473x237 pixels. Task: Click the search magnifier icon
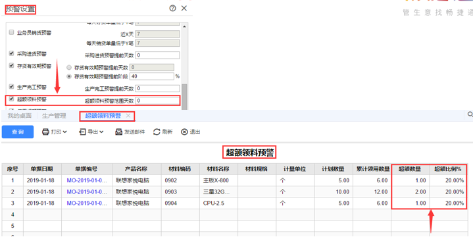tap(470, 115)
